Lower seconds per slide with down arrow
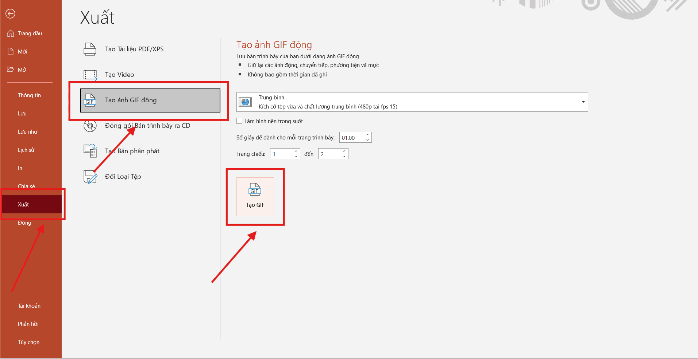Viewport: 698px width, 359px height. tap(367, 139)
